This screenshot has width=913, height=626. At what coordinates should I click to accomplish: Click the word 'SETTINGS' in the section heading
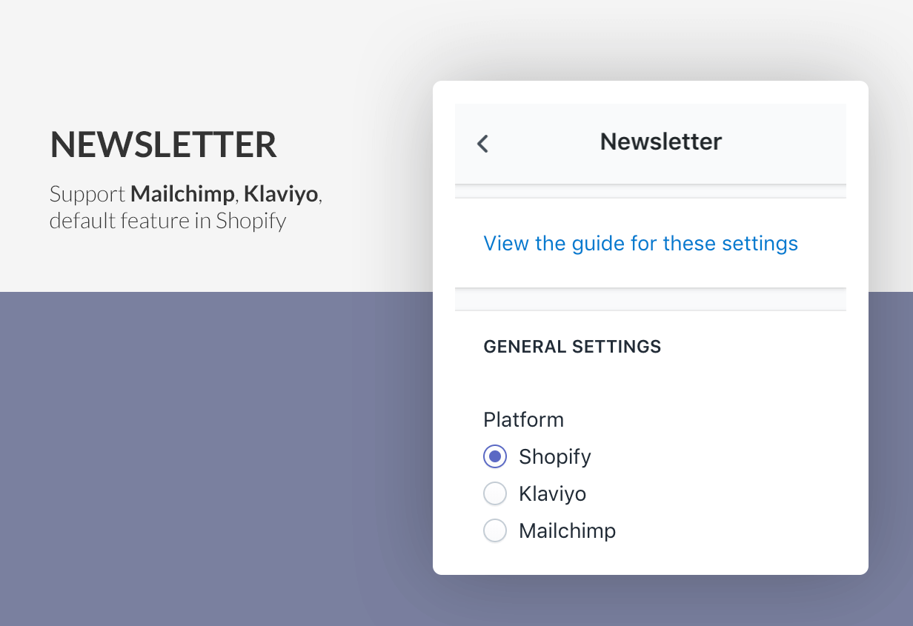click(617, 346)
